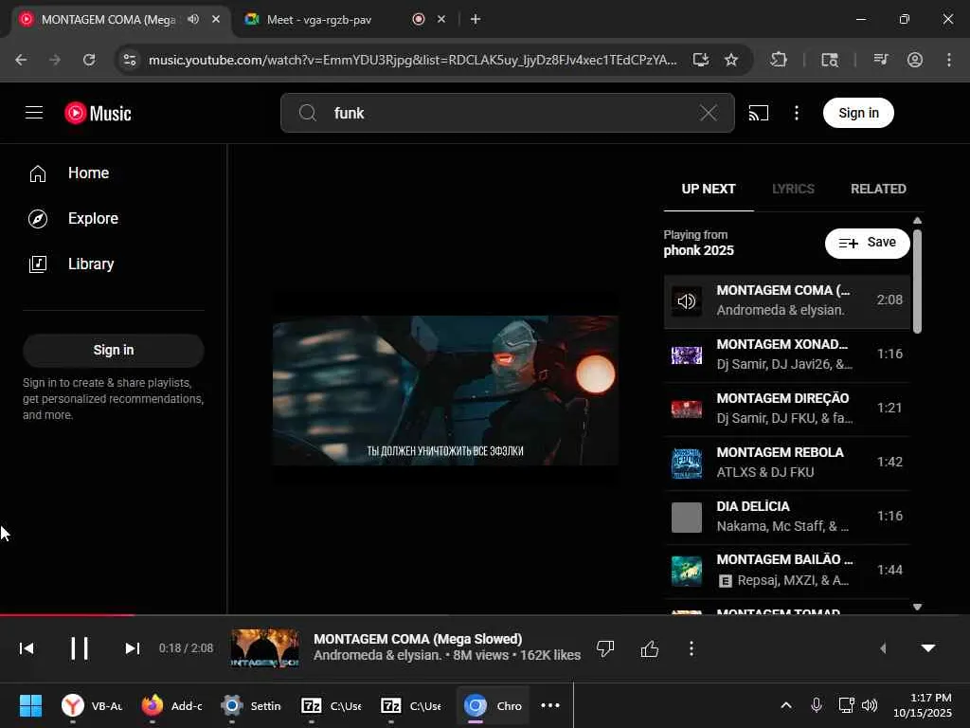Reload the current page
The width and height of the screenshot is (970, 728).
(89, 60)
